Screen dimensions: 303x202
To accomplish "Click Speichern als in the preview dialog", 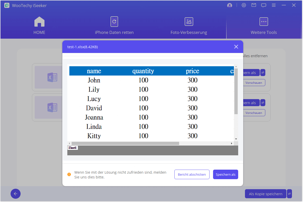I will (x=225, y=174).
